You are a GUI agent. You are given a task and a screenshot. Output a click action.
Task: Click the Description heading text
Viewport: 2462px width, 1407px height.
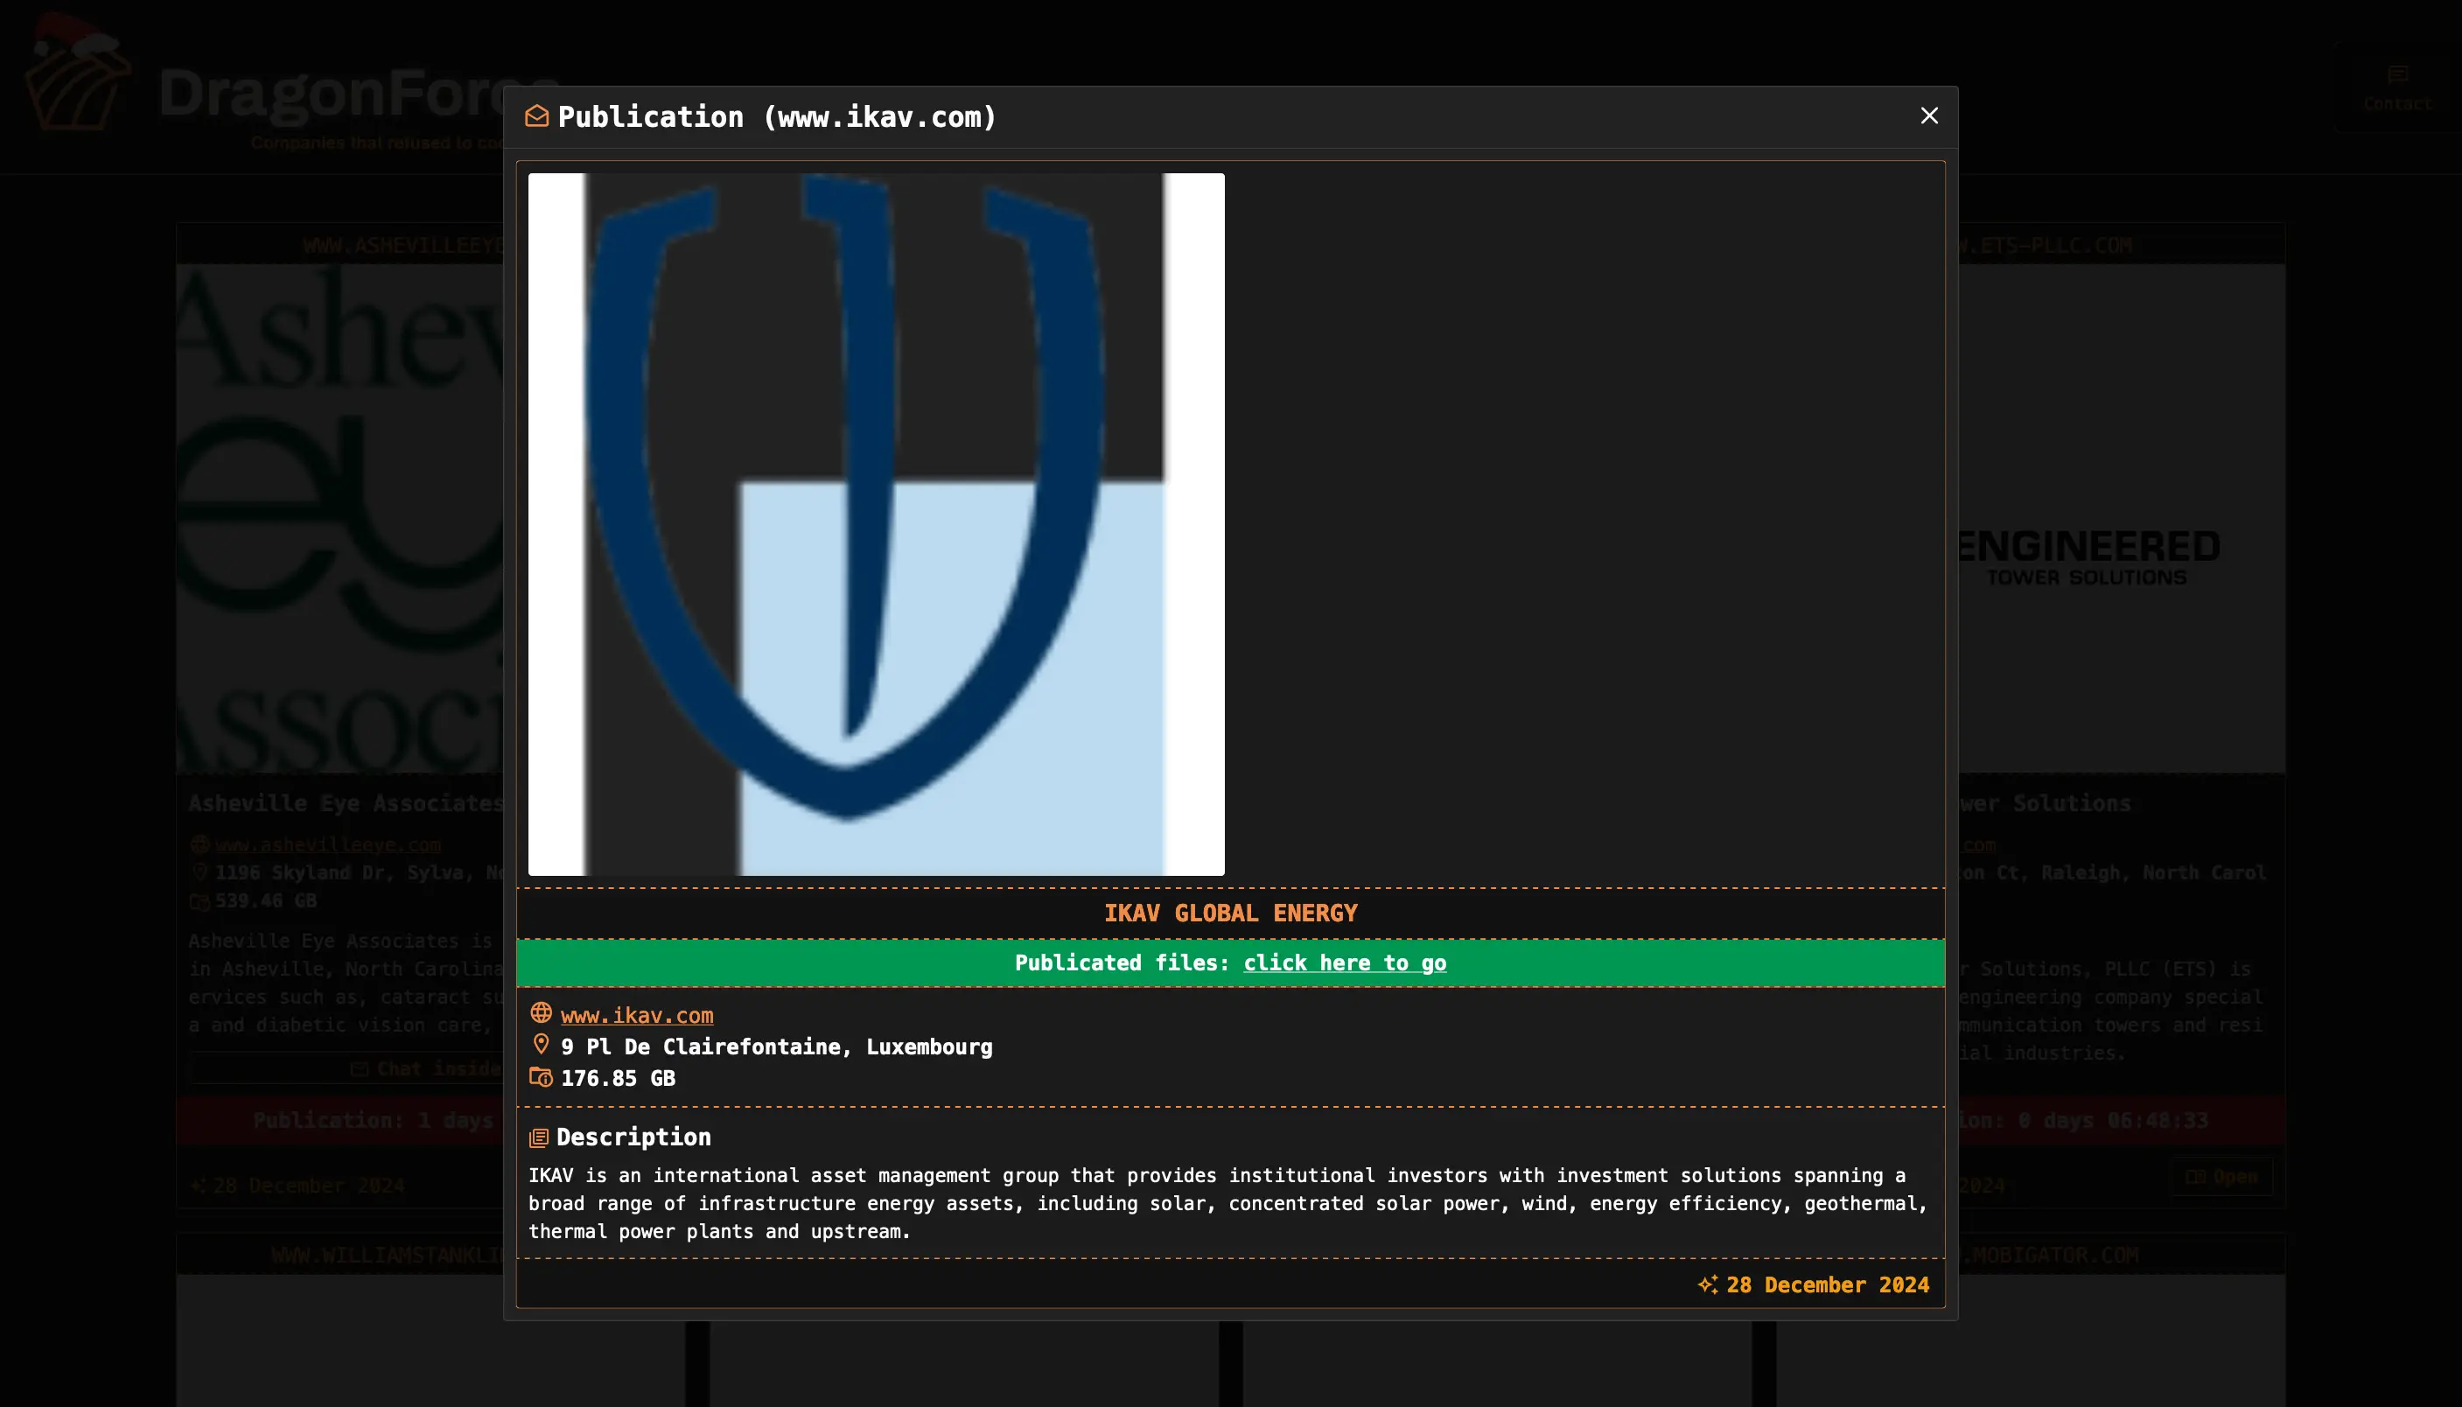(x=633, y=1137)
